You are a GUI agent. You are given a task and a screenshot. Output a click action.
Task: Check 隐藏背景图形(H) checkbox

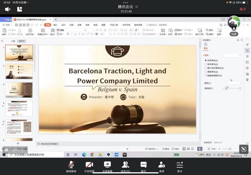(x=206, y=75)
